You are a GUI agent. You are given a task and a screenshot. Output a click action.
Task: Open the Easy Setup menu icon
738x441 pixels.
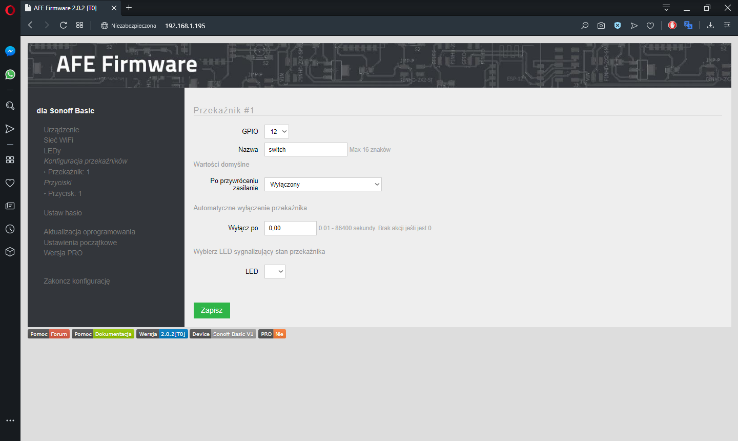tap(727, 25)
